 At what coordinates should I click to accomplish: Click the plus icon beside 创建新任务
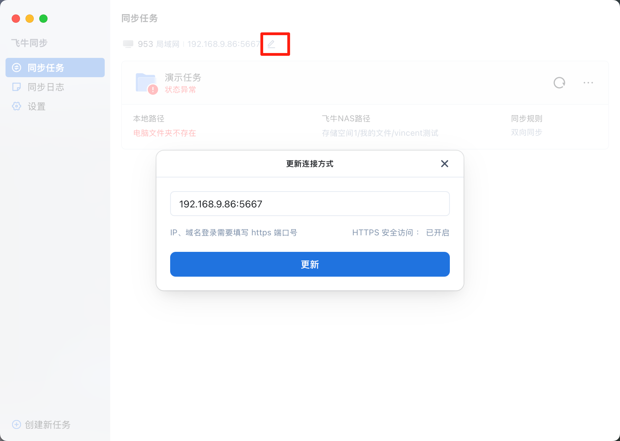(x=17, y=424)
